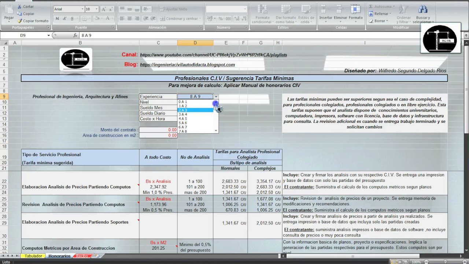The width and height of the screenshot is (469, 264).
Task: Open Dar formato como tabla gallery
Action: click(x=285, y=14)
